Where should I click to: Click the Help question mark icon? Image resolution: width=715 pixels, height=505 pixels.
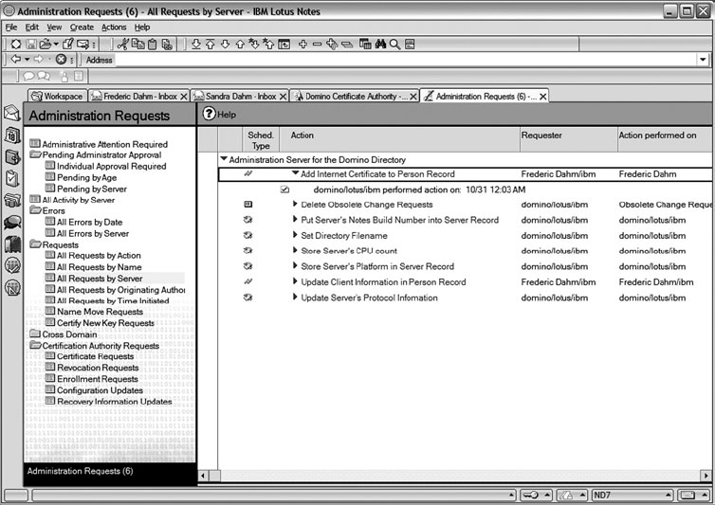point(209,114)
